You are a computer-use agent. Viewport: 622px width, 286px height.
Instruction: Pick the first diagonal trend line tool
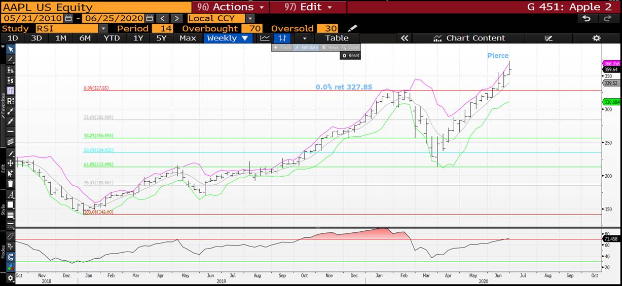pyautogui.click(x=11, y=111)
